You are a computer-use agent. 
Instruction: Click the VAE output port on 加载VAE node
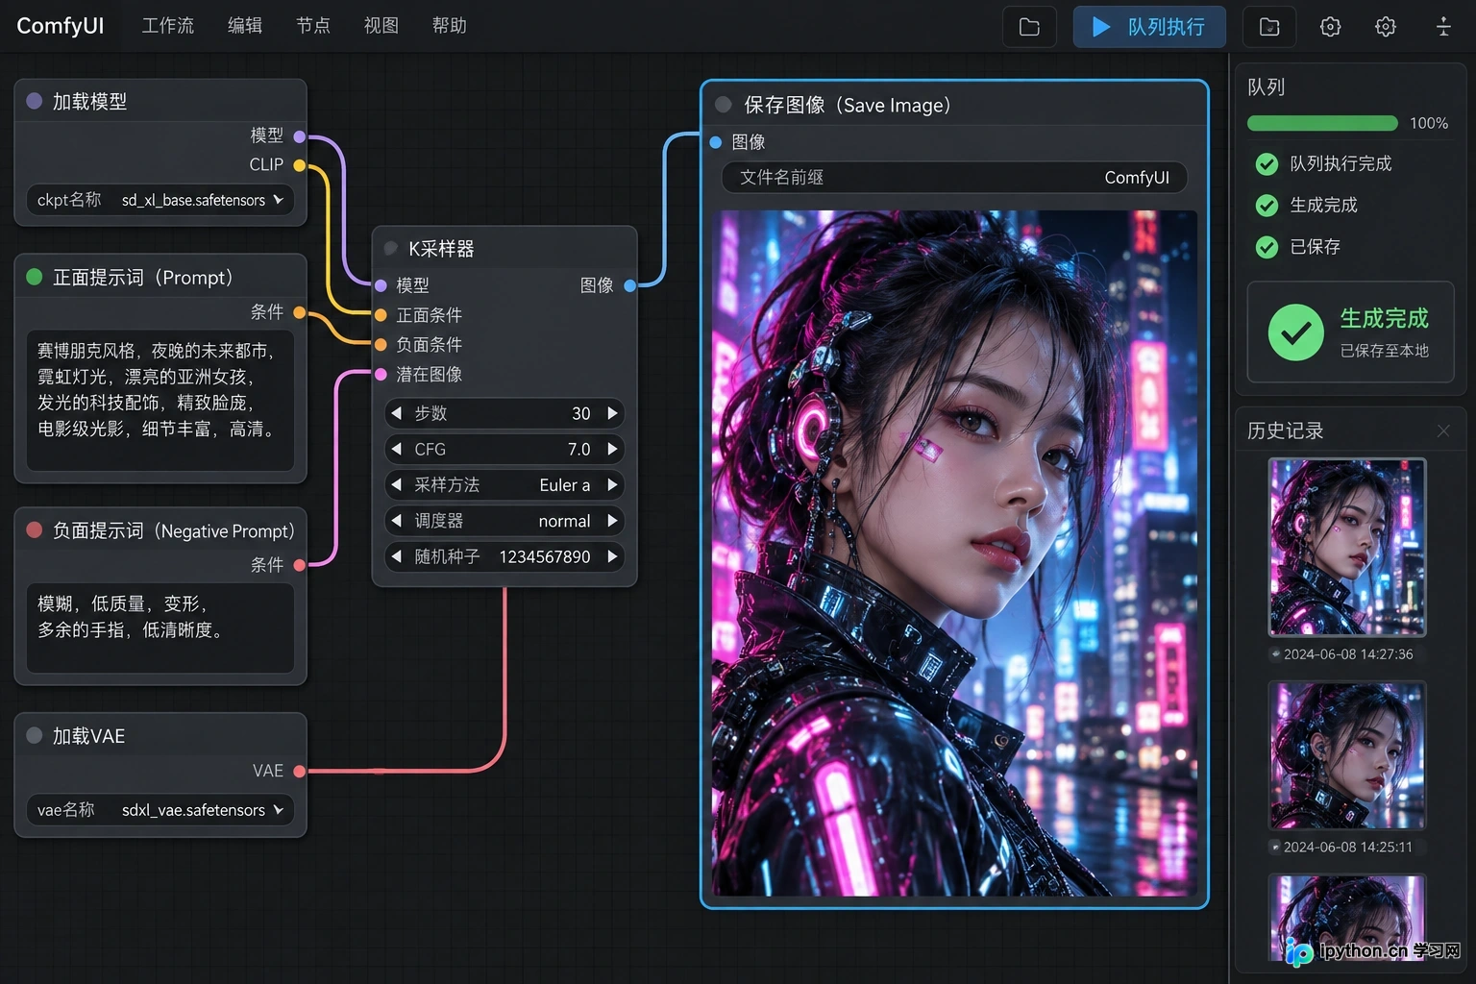click(x=300, y=771)
